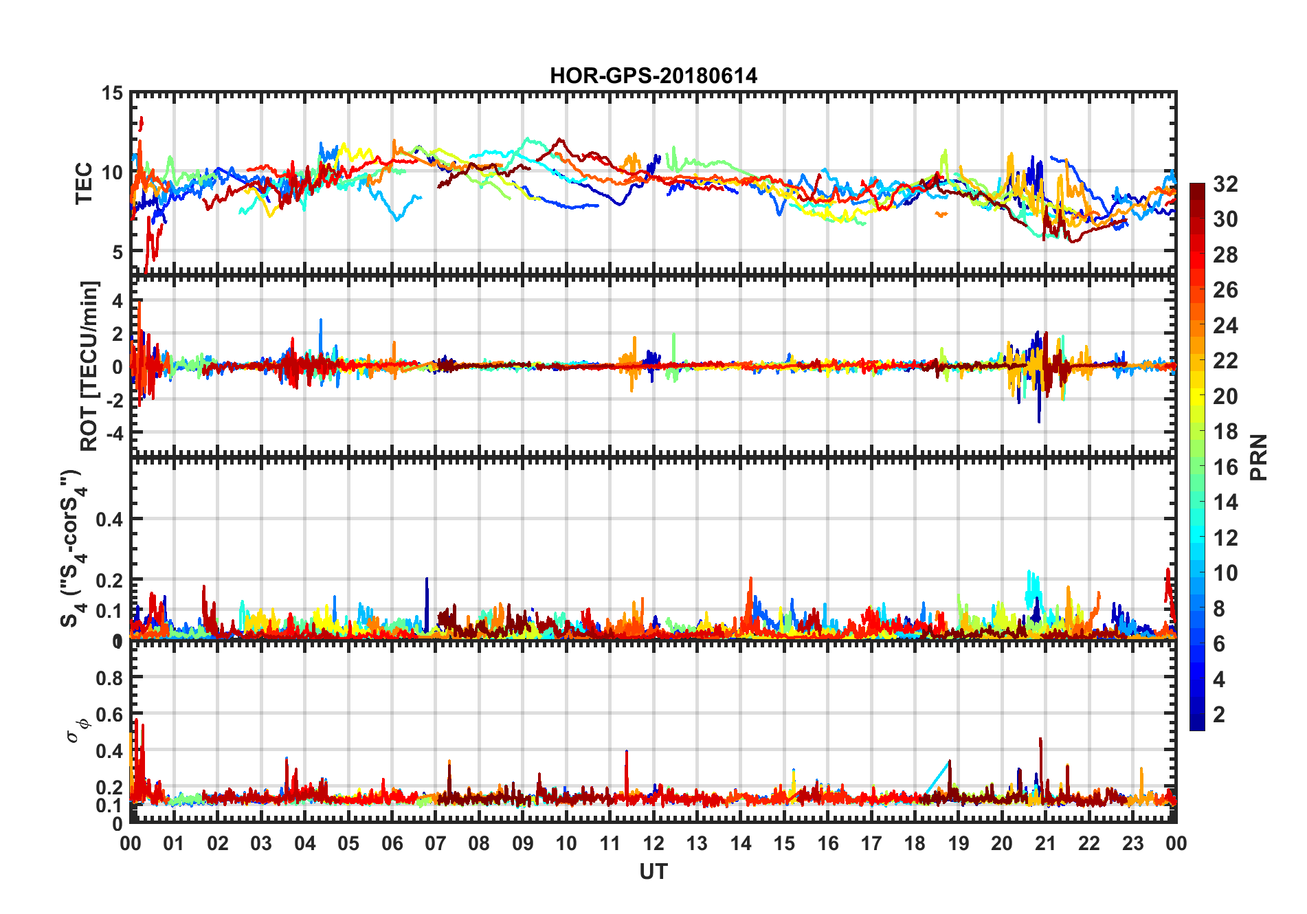The width and height of the screenshot is (1307, 914).
Task: Click the ROT [TECU/min] axis label
Action: tap(89, 366)
